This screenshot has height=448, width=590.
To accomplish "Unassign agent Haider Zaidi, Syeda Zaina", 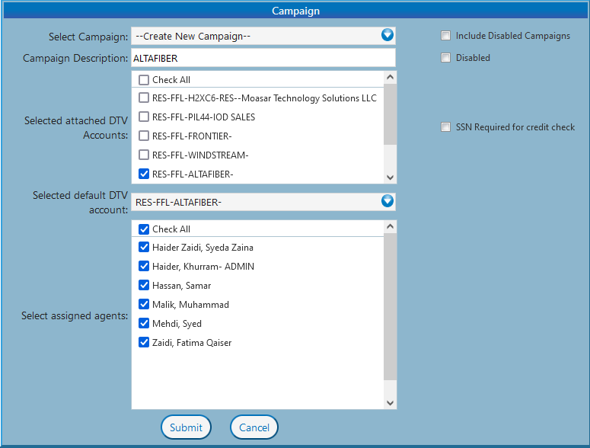I will [x=144, y=248].
